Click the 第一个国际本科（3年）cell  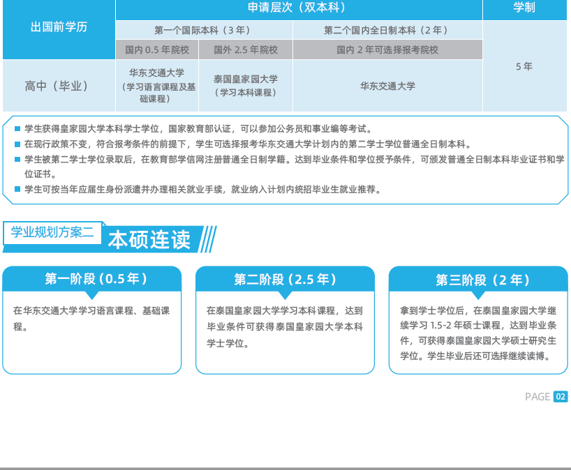click(204, 30)
